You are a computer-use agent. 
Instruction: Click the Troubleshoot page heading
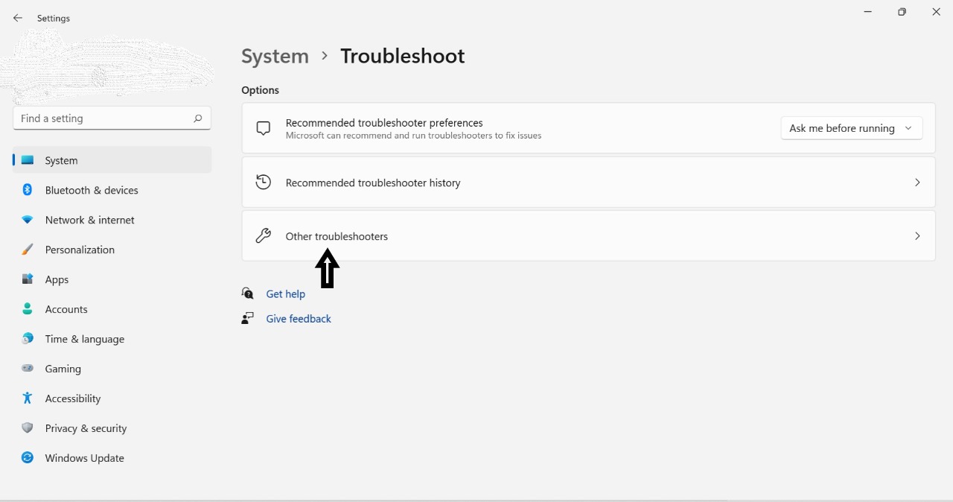click(403, 56)
